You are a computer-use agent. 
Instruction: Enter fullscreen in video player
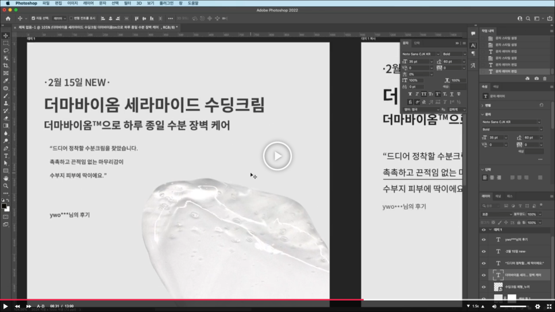(549, 306)
